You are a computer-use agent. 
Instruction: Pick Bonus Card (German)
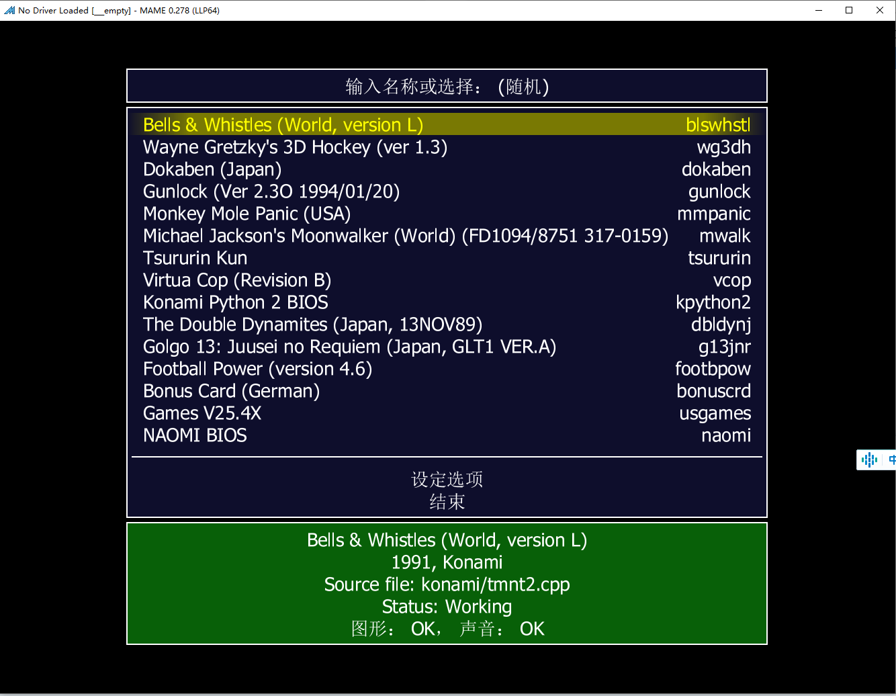coord(447,391)
